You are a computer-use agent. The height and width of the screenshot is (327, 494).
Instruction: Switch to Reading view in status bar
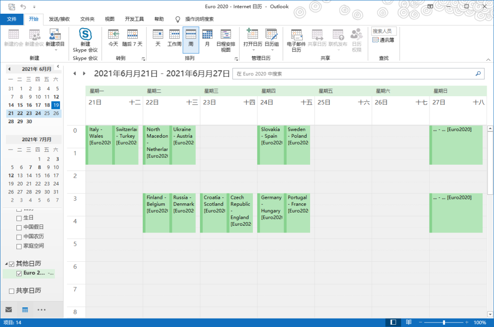click(408, 322)
